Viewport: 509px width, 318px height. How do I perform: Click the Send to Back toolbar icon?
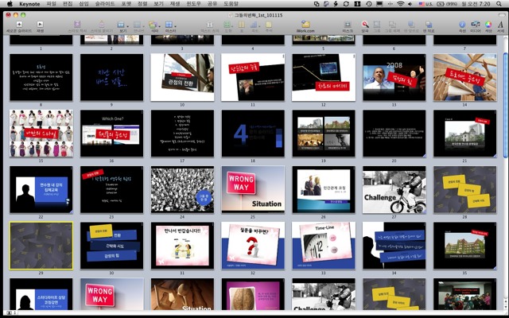point(429,25)
